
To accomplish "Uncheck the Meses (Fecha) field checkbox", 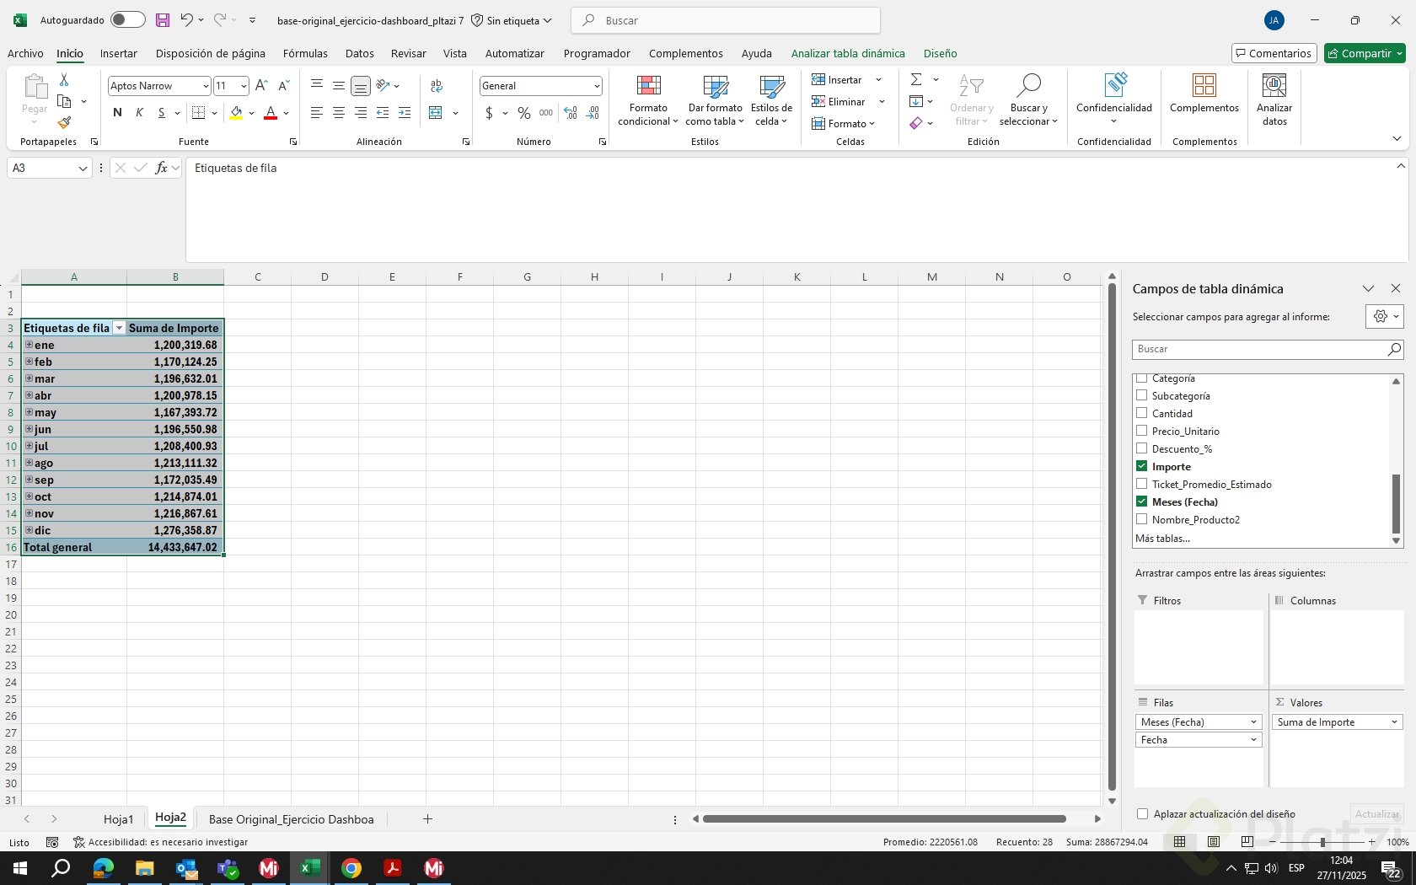I will point(1142,501).
